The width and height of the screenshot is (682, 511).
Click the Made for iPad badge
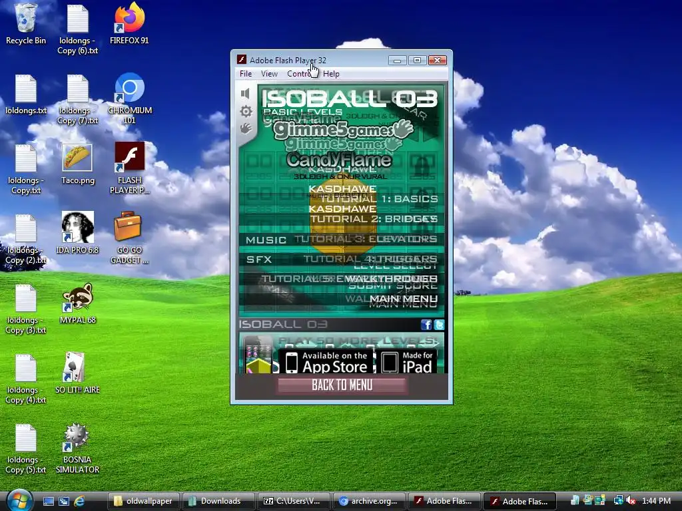pyautogui.click(x=407, y=362)
